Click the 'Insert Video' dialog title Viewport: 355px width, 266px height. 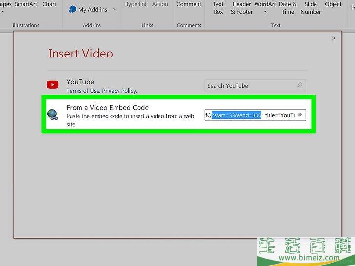80,54
